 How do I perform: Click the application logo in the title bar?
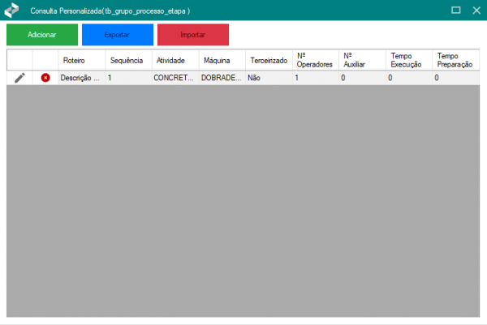(x=12, y=11)
